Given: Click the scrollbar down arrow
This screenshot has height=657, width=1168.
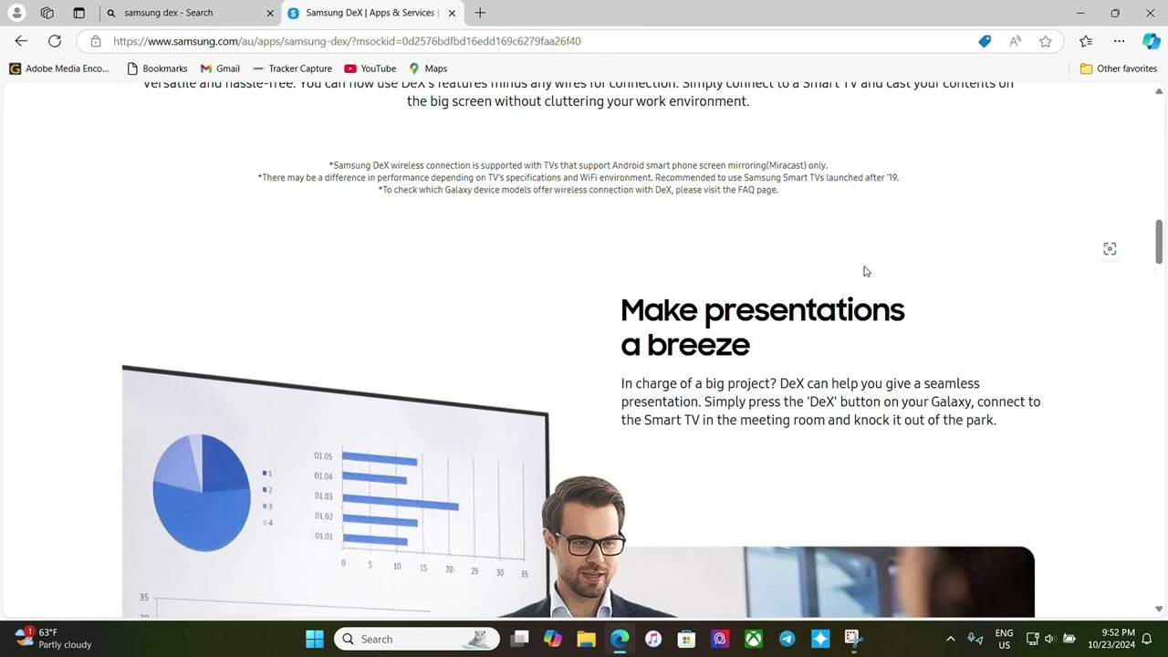Looking at the screenshot, I should pyautogui.click(x=1159, y=610).
